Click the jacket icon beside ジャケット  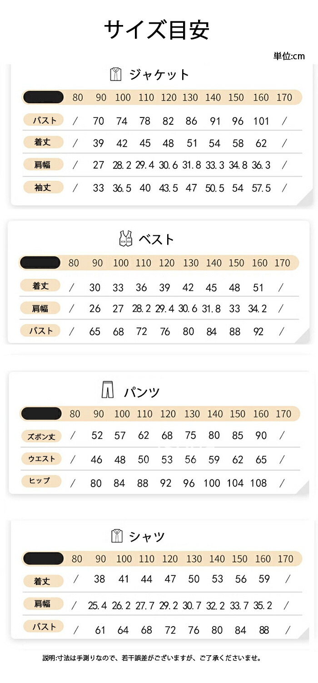(x=116, y=74)
